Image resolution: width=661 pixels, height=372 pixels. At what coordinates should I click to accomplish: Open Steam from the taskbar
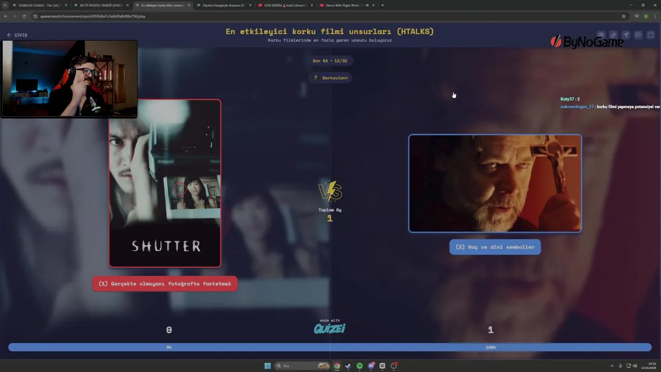(348, 366)
